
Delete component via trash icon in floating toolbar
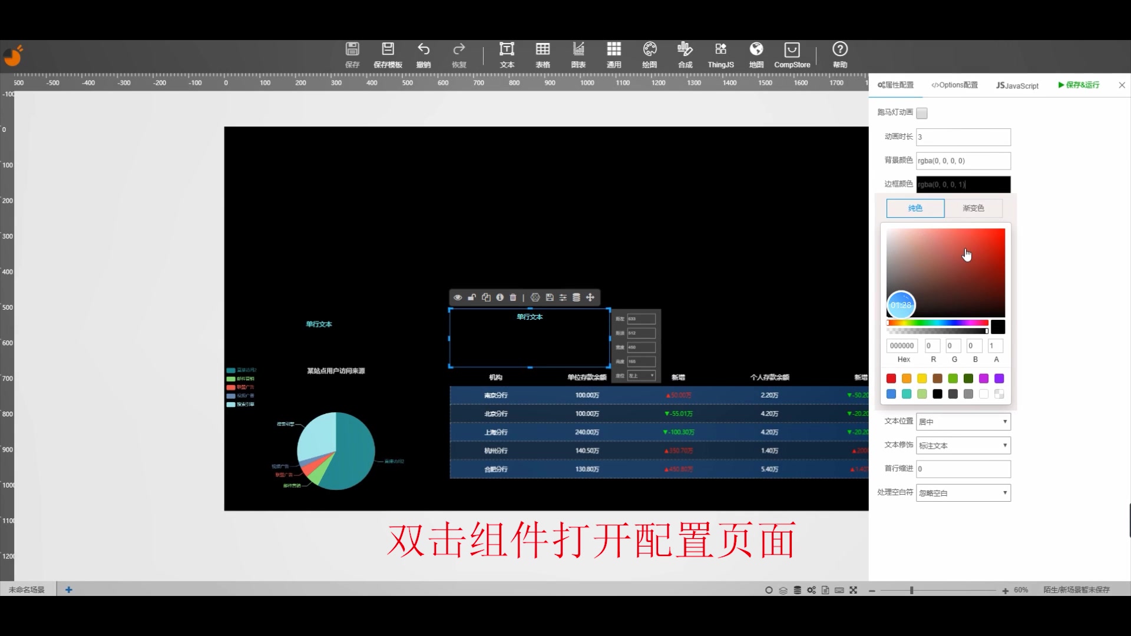click(513, 297)
